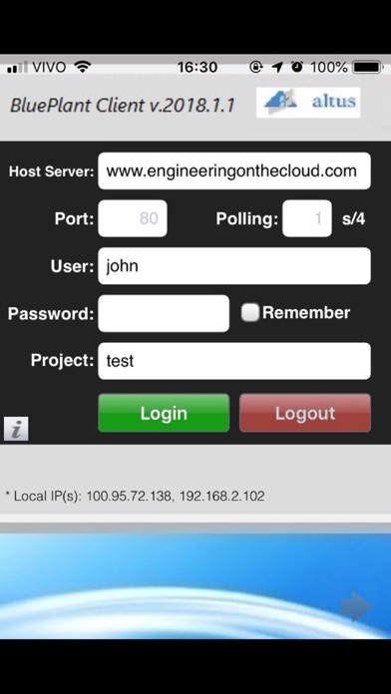Click the Polling label

tap(247, 218)
